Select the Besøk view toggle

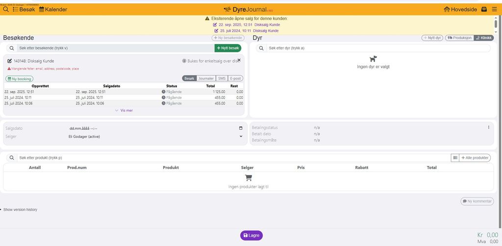pos(189,78)
